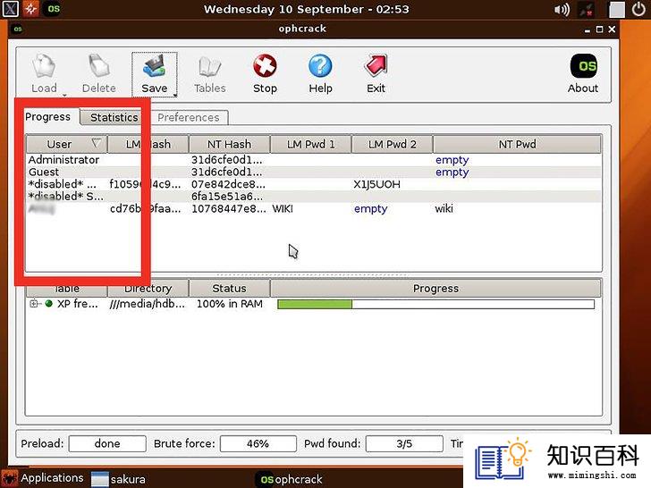Image resolution: width=651 pixels, height=488 pixels.
Task: Sort by the User column header
Action: point(66,144)
